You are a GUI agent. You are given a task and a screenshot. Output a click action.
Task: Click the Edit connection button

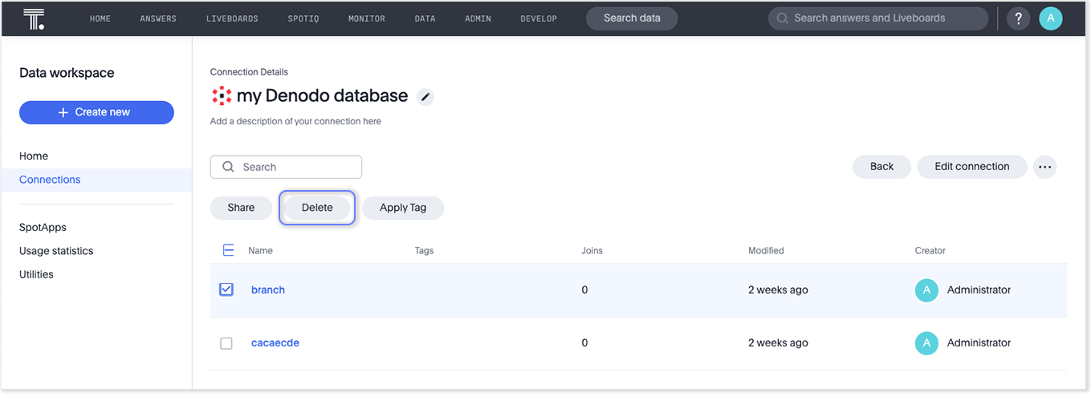coord(971,167)
